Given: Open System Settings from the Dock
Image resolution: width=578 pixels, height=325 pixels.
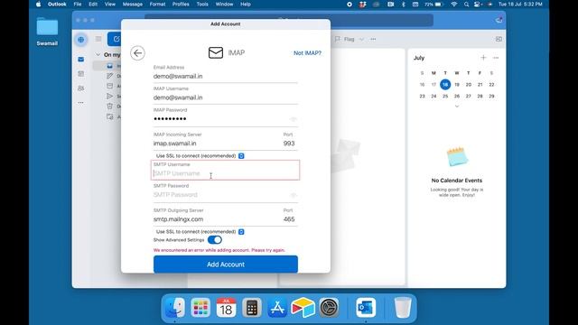Looking at the screenshot, I should [329, 307].
